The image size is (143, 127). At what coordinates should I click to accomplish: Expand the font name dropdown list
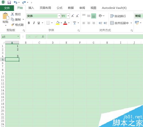pyautogui.click(x=59, y=16)
